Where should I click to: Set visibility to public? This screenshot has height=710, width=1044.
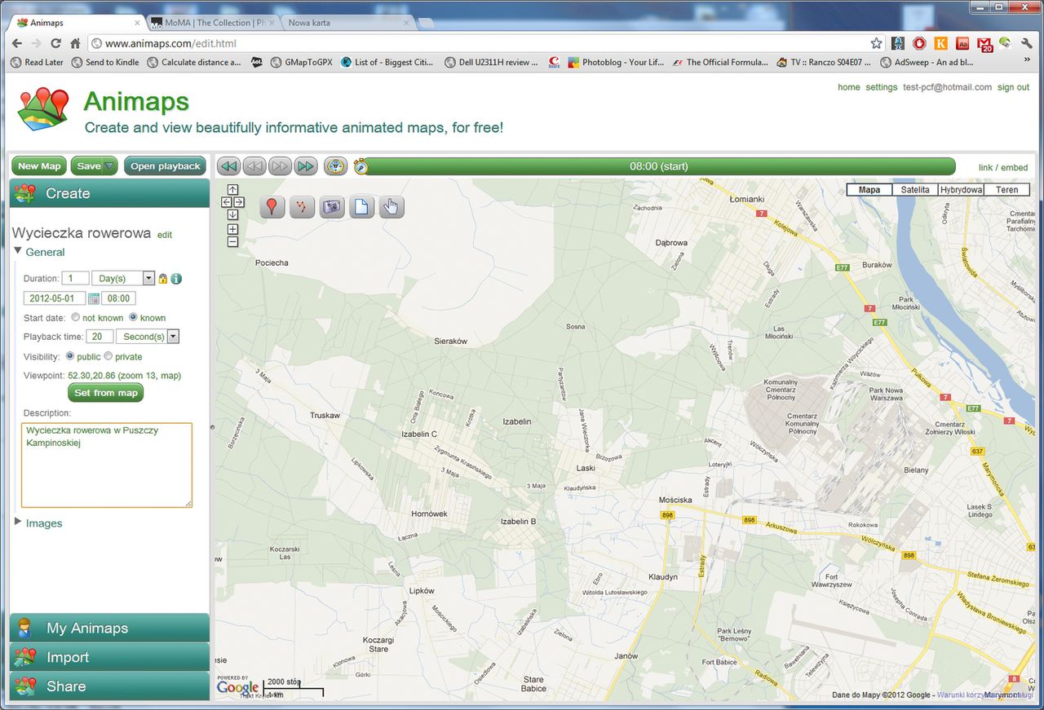pyautogui.click(x=70, y=356)
